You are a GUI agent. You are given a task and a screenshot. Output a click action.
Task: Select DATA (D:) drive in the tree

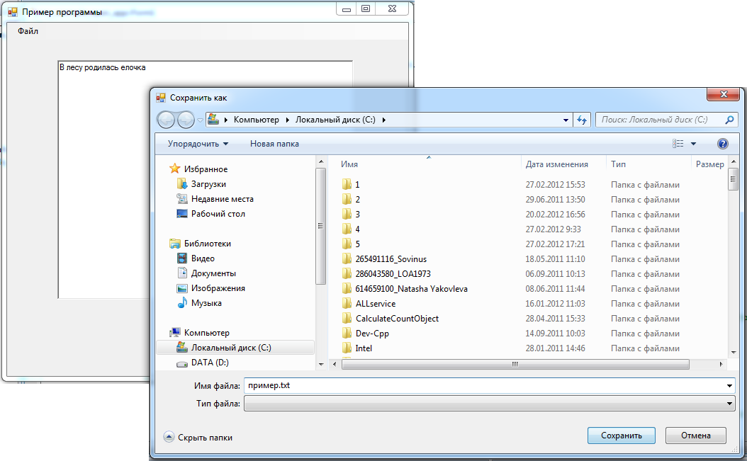tap(203, 363)
